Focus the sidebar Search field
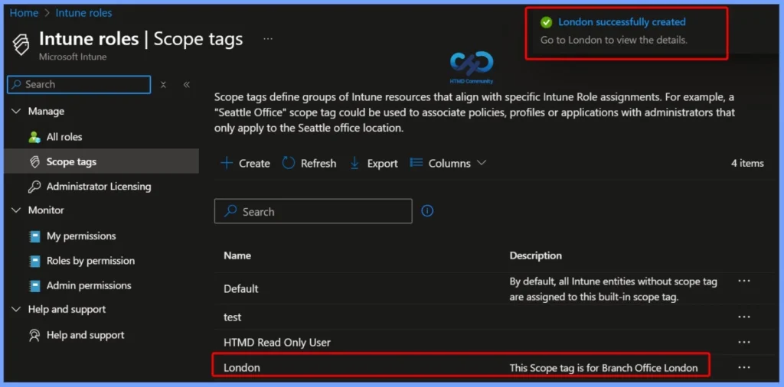784x387 pixels. (x=79, y=84)
